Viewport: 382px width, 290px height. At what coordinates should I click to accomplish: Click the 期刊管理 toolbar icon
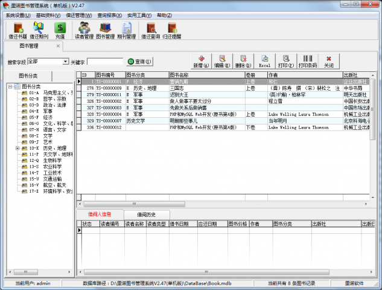(x=127, y=30)
